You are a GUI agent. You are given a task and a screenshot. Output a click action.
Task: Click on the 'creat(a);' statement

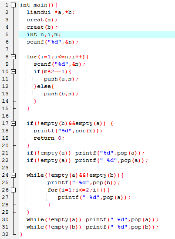42,20
